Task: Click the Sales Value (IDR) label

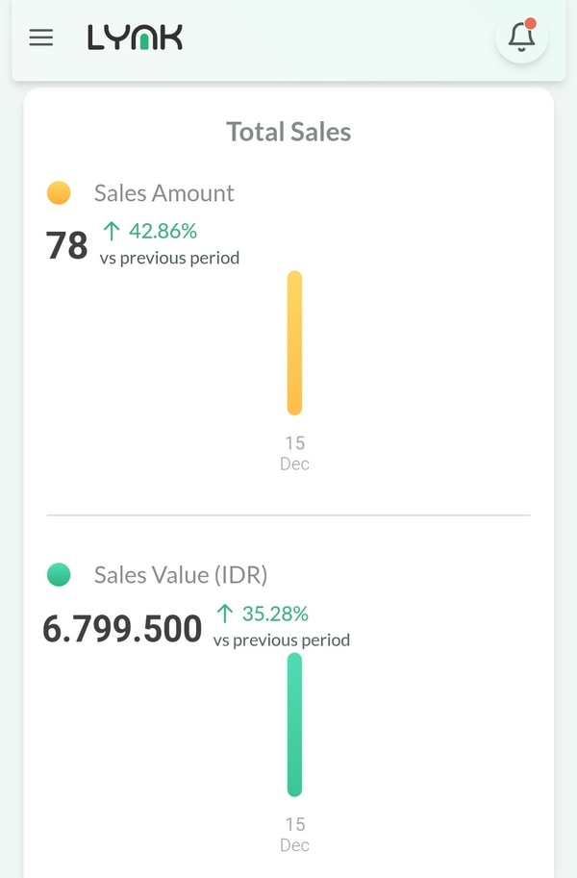Action: coord(181,575)
